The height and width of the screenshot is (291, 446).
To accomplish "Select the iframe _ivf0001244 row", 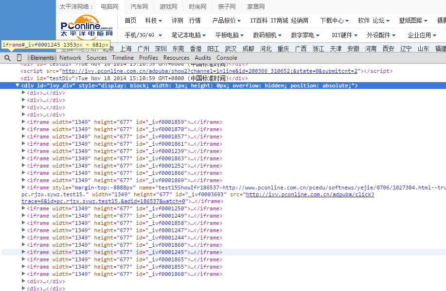I will (125, 238).
